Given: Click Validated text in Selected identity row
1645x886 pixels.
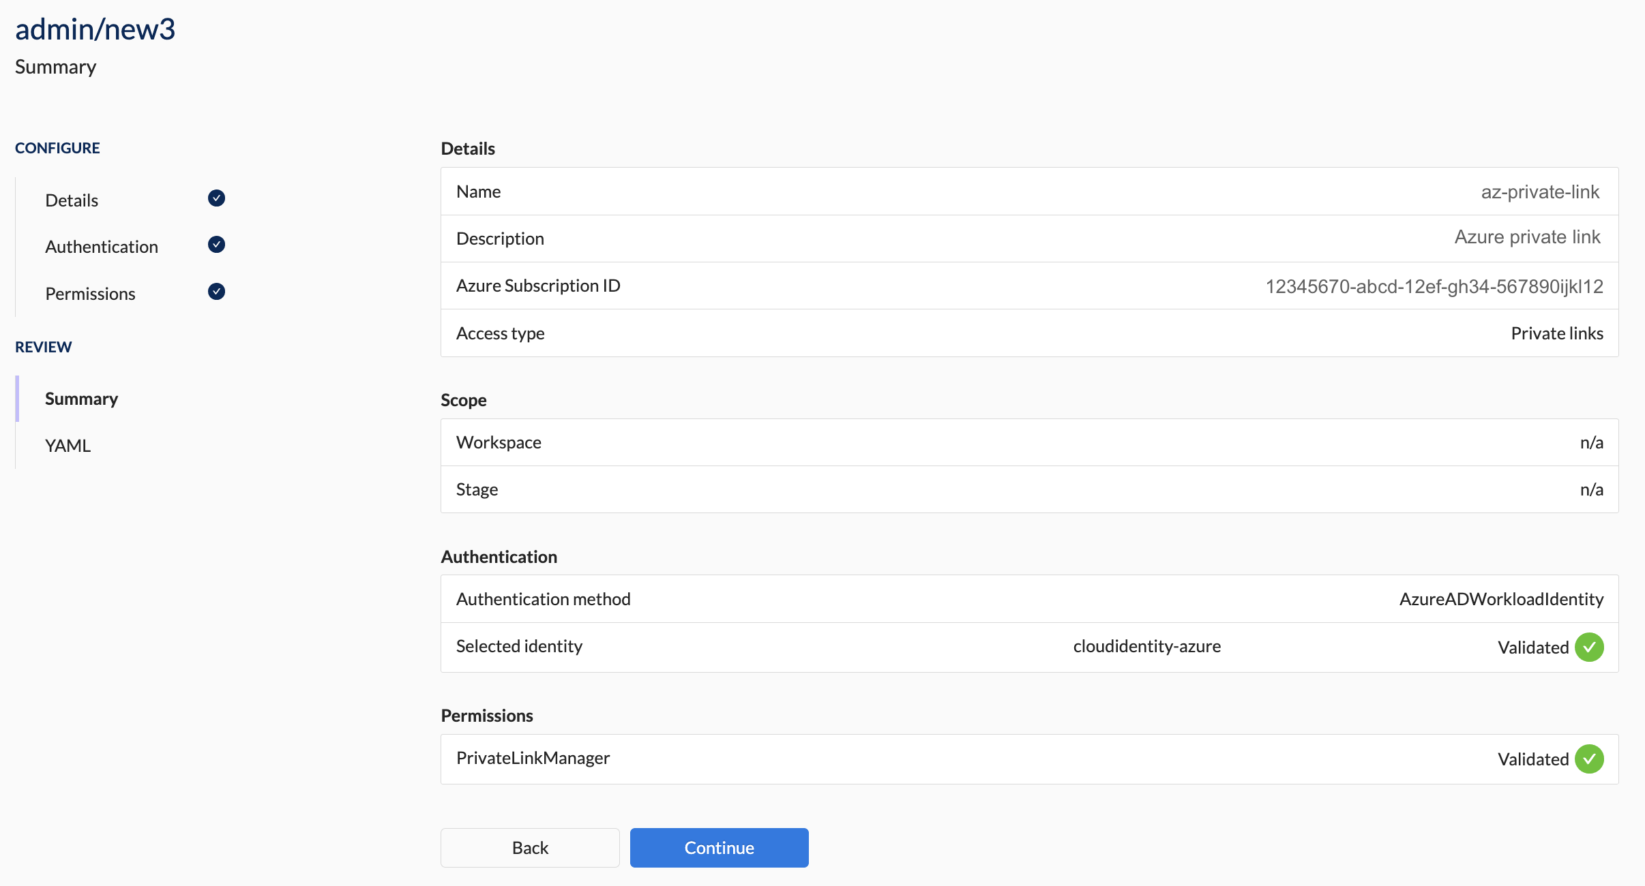Looking at the screenshot, I should (x=1533, y=647).
